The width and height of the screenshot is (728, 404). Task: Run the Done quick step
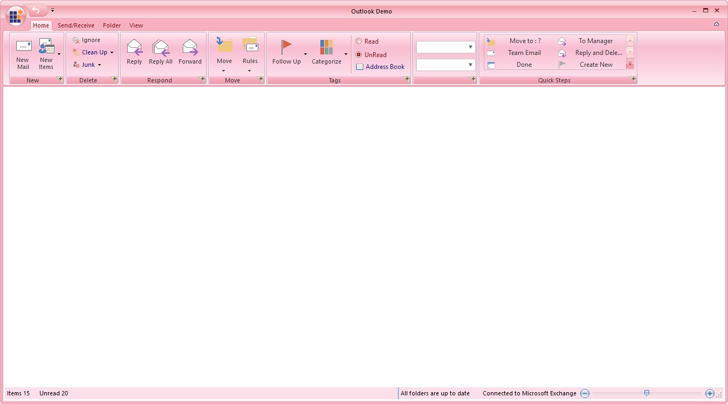coord(520,65)
